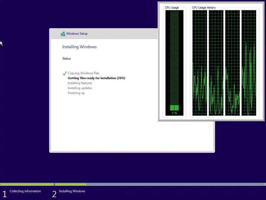Image resolution: width=266 pixels, height=200 pixels.
Task: Click the 'Installing features' step
Action: (x=80, y=83)
